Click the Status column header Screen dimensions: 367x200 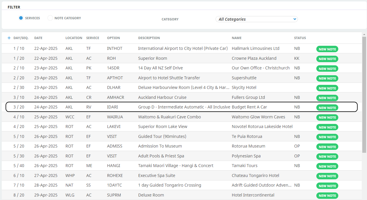click(300, 38)
